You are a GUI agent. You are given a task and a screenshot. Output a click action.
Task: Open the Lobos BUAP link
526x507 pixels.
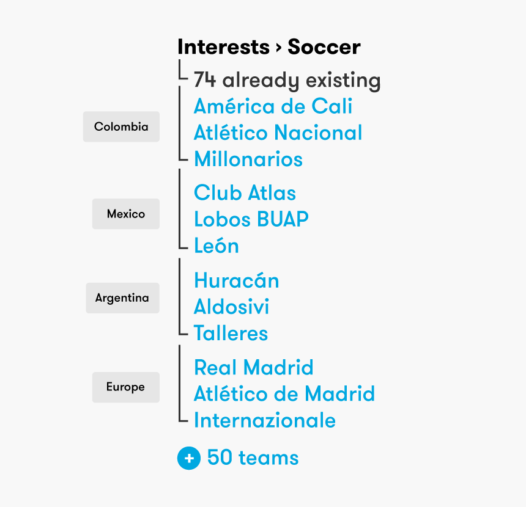click(x=251, y=219)
